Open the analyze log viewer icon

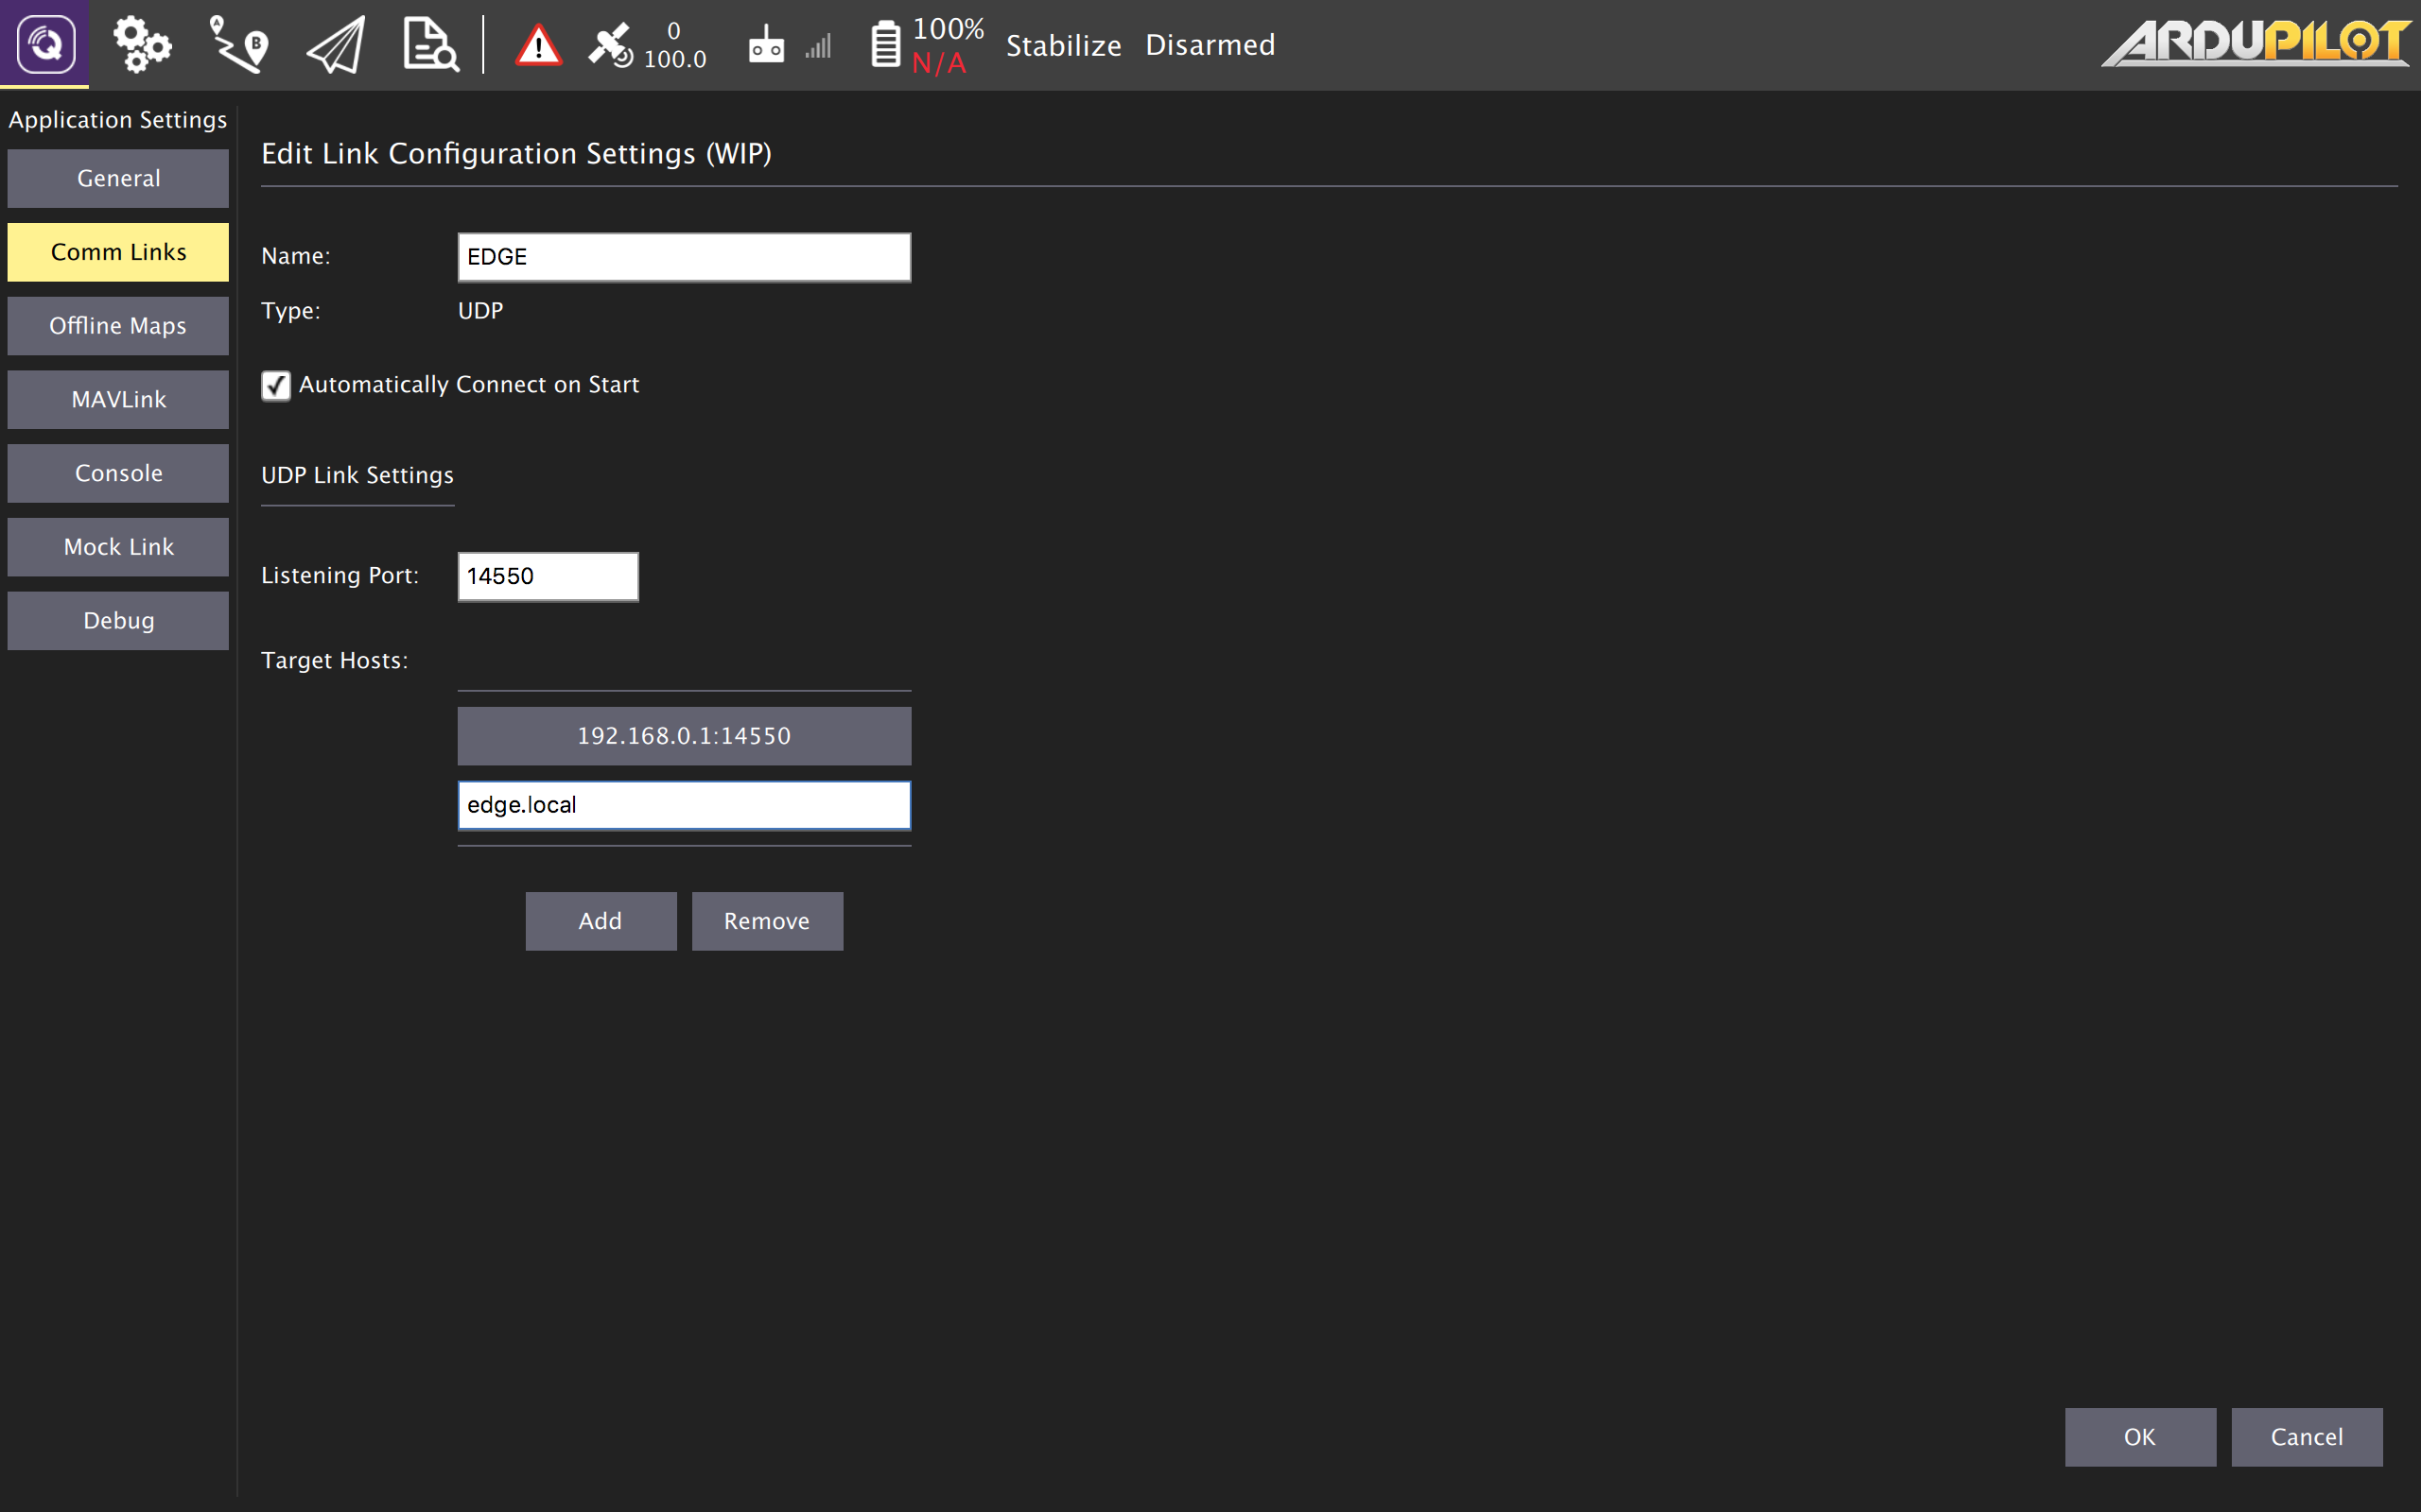[430, 44]
